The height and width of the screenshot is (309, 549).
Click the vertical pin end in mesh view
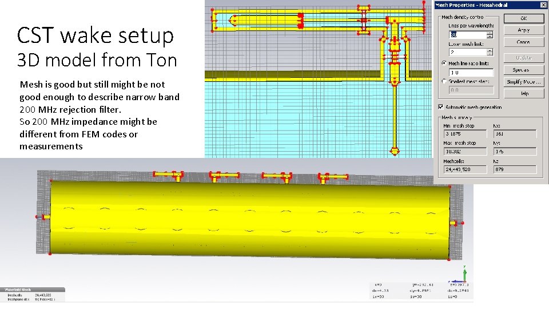[x=395, y=152]
